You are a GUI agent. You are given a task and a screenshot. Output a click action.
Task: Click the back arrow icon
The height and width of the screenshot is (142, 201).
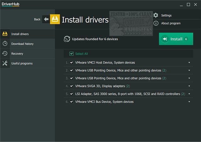[46, 19]
